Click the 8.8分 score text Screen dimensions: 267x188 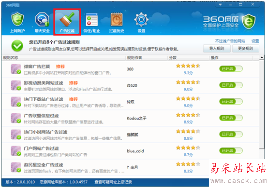coord(188,138)
